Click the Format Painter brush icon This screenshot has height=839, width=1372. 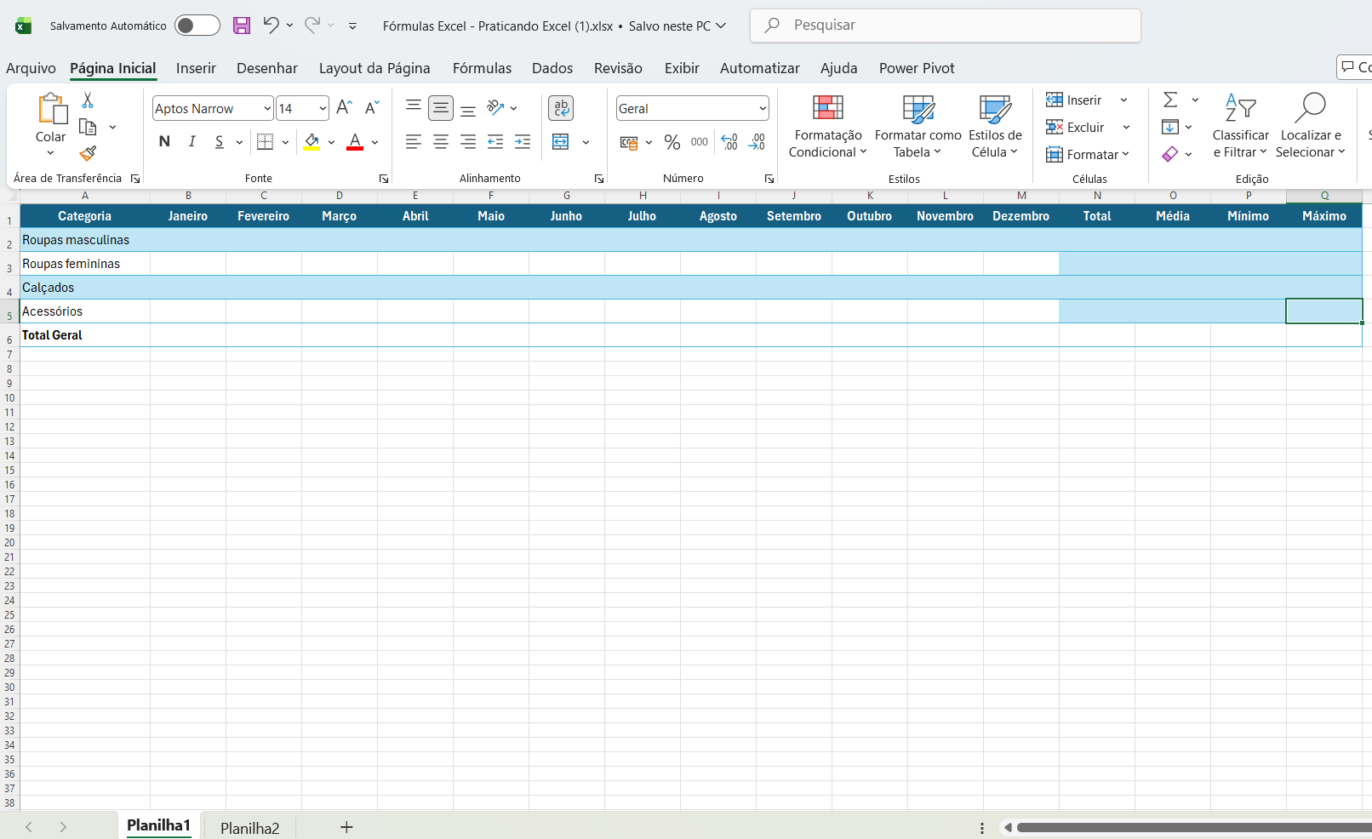(88, 154)
